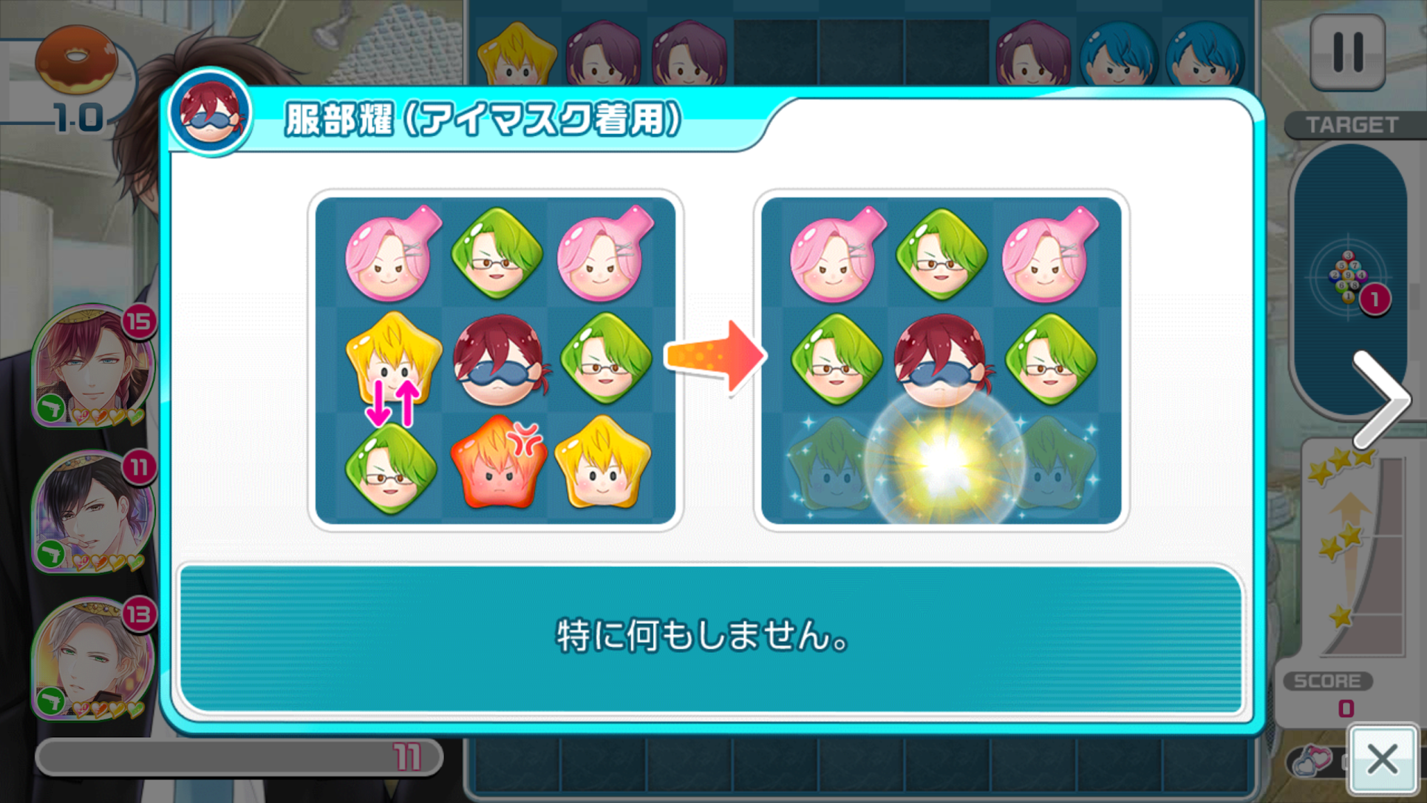
Task: Close the tutorial dialog with the X
Action: (x=1382, y=759)
